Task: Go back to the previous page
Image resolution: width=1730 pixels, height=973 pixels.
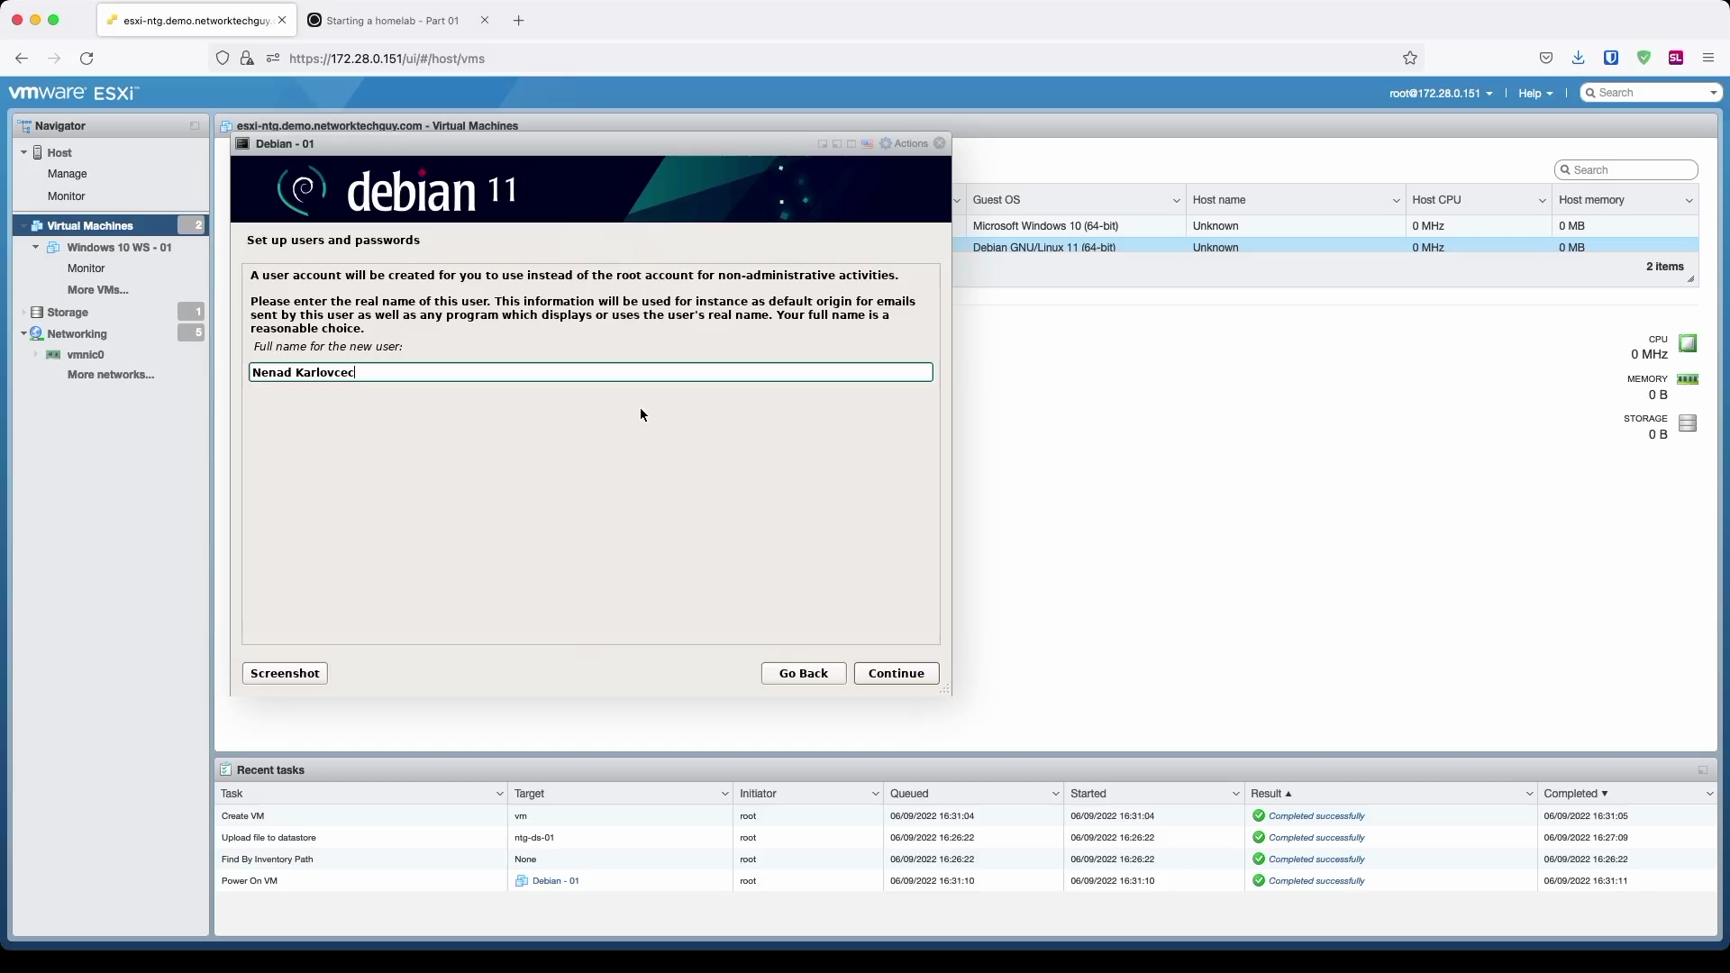Action: tap(22, 59)
